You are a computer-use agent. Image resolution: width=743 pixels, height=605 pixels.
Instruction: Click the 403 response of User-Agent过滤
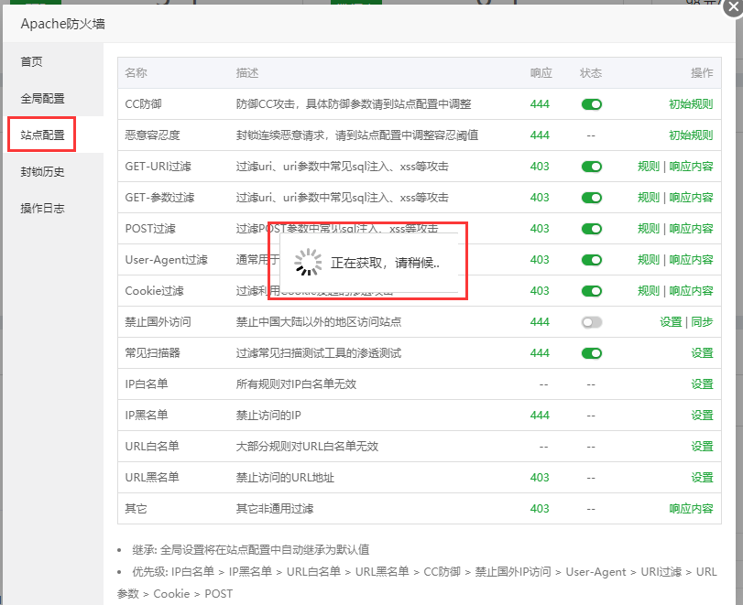coord(540,260)
